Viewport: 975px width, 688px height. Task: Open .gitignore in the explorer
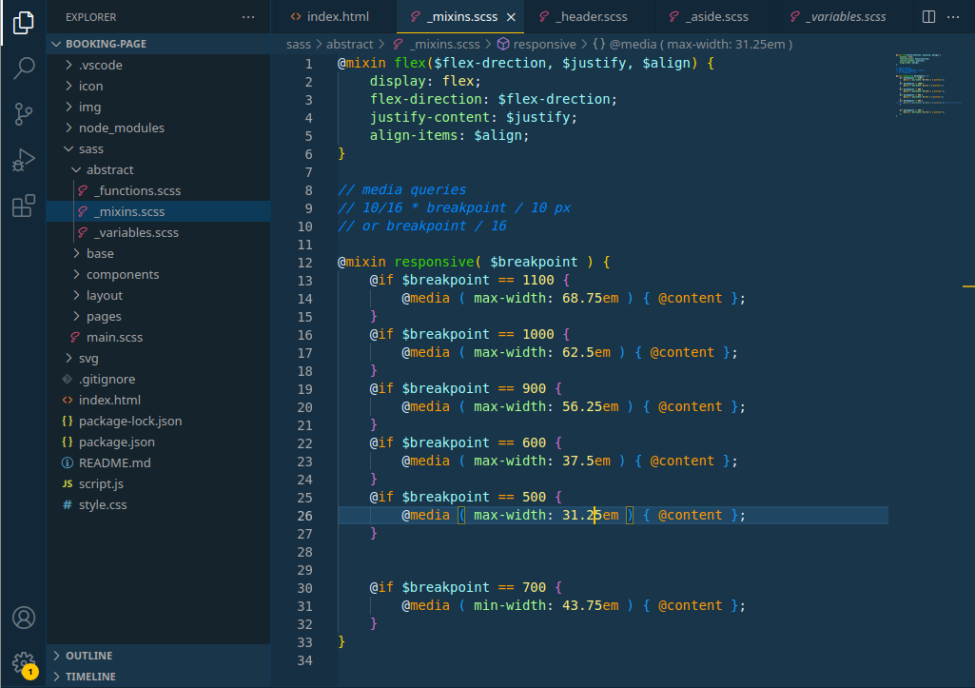tap(159, 379)
